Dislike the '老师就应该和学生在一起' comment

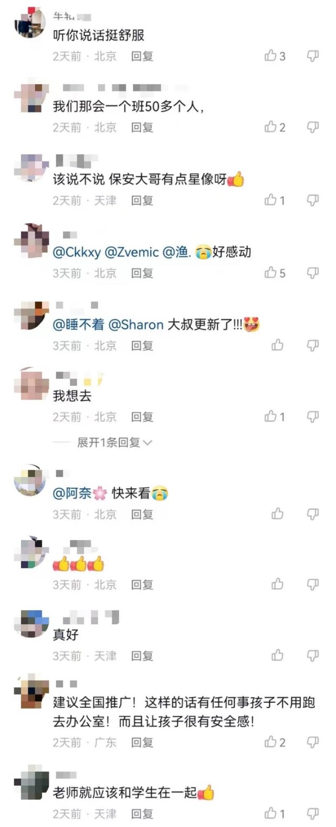(x=313, y=813)
